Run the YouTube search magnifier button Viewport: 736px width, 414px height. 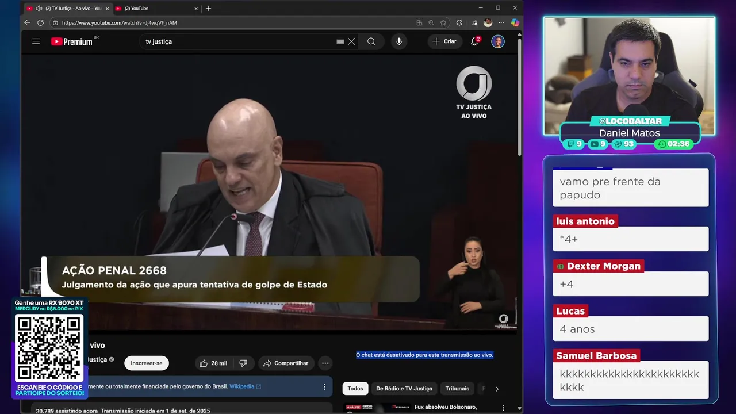(371, 41)
